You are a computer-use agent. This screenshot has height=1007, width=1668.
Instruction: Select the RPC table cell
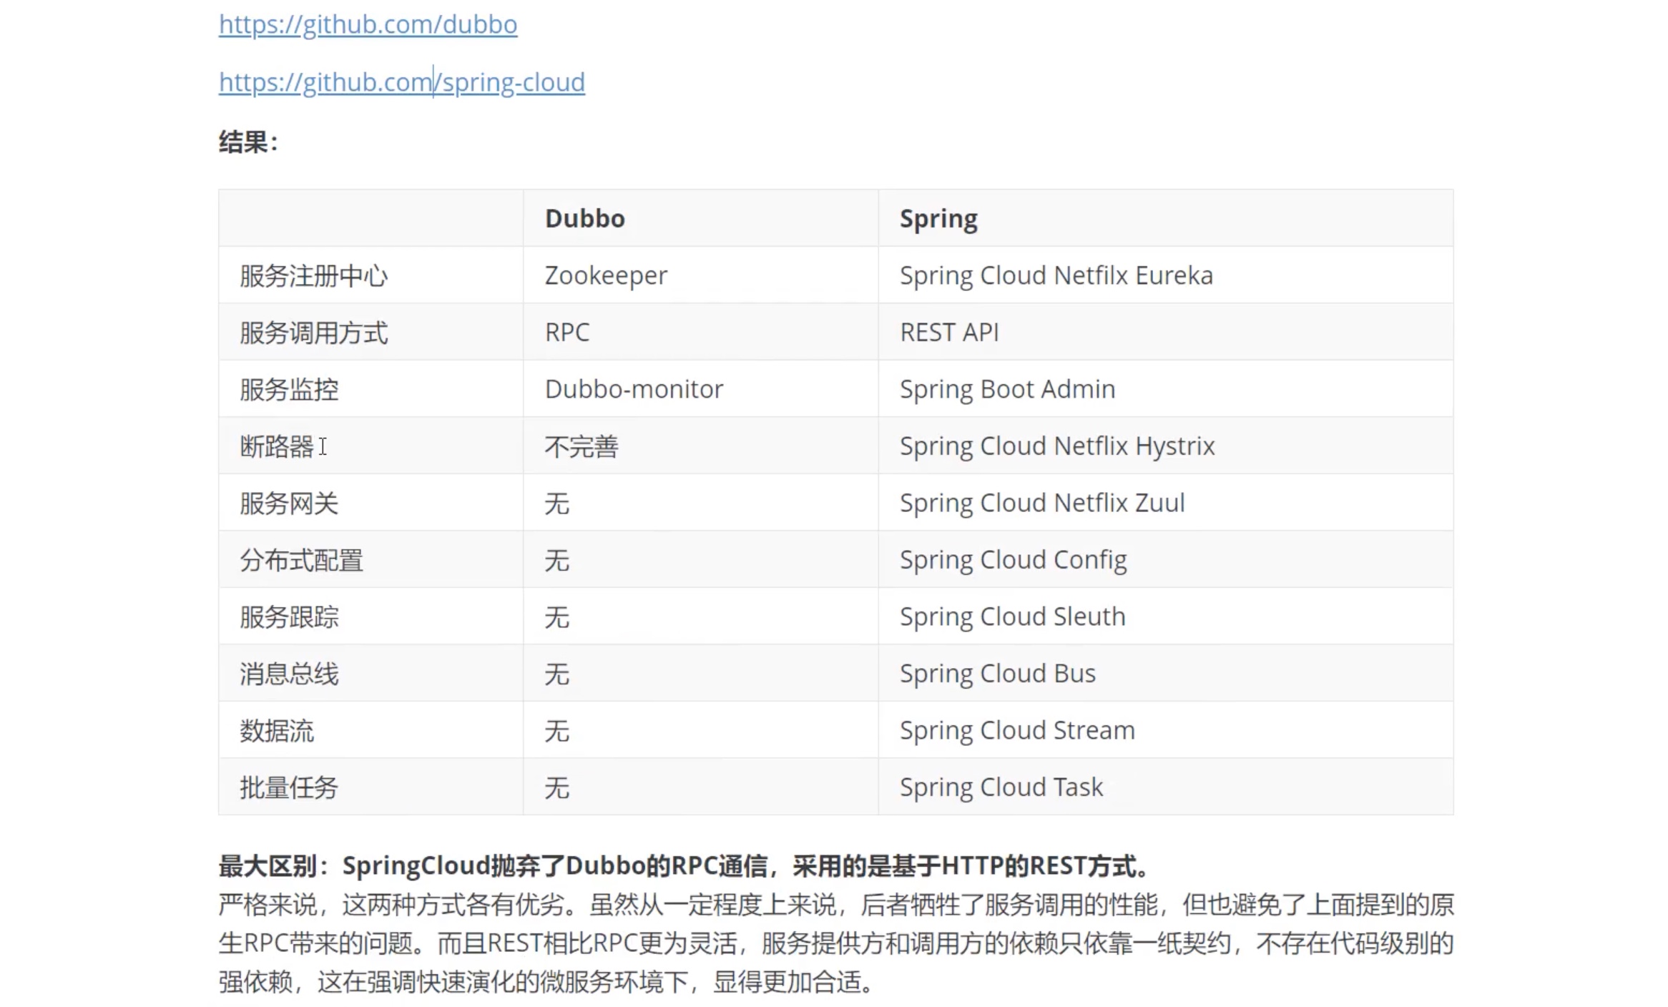(566, 333)
